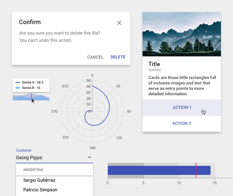Click the card Title heading text

click(x=154, y=64)
